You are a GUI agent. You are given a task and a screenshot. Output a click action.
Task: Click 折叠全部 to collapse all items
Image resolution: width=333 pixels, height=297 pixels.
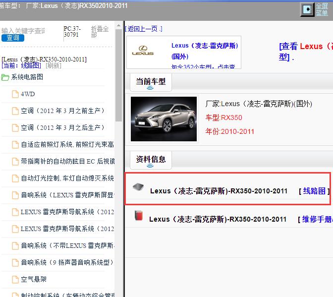[100, 32]
